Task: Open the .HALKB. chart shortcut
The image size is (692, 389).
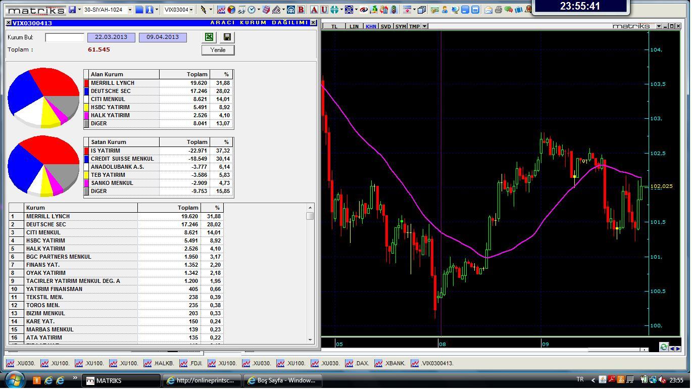Action: tap(159, 363)
